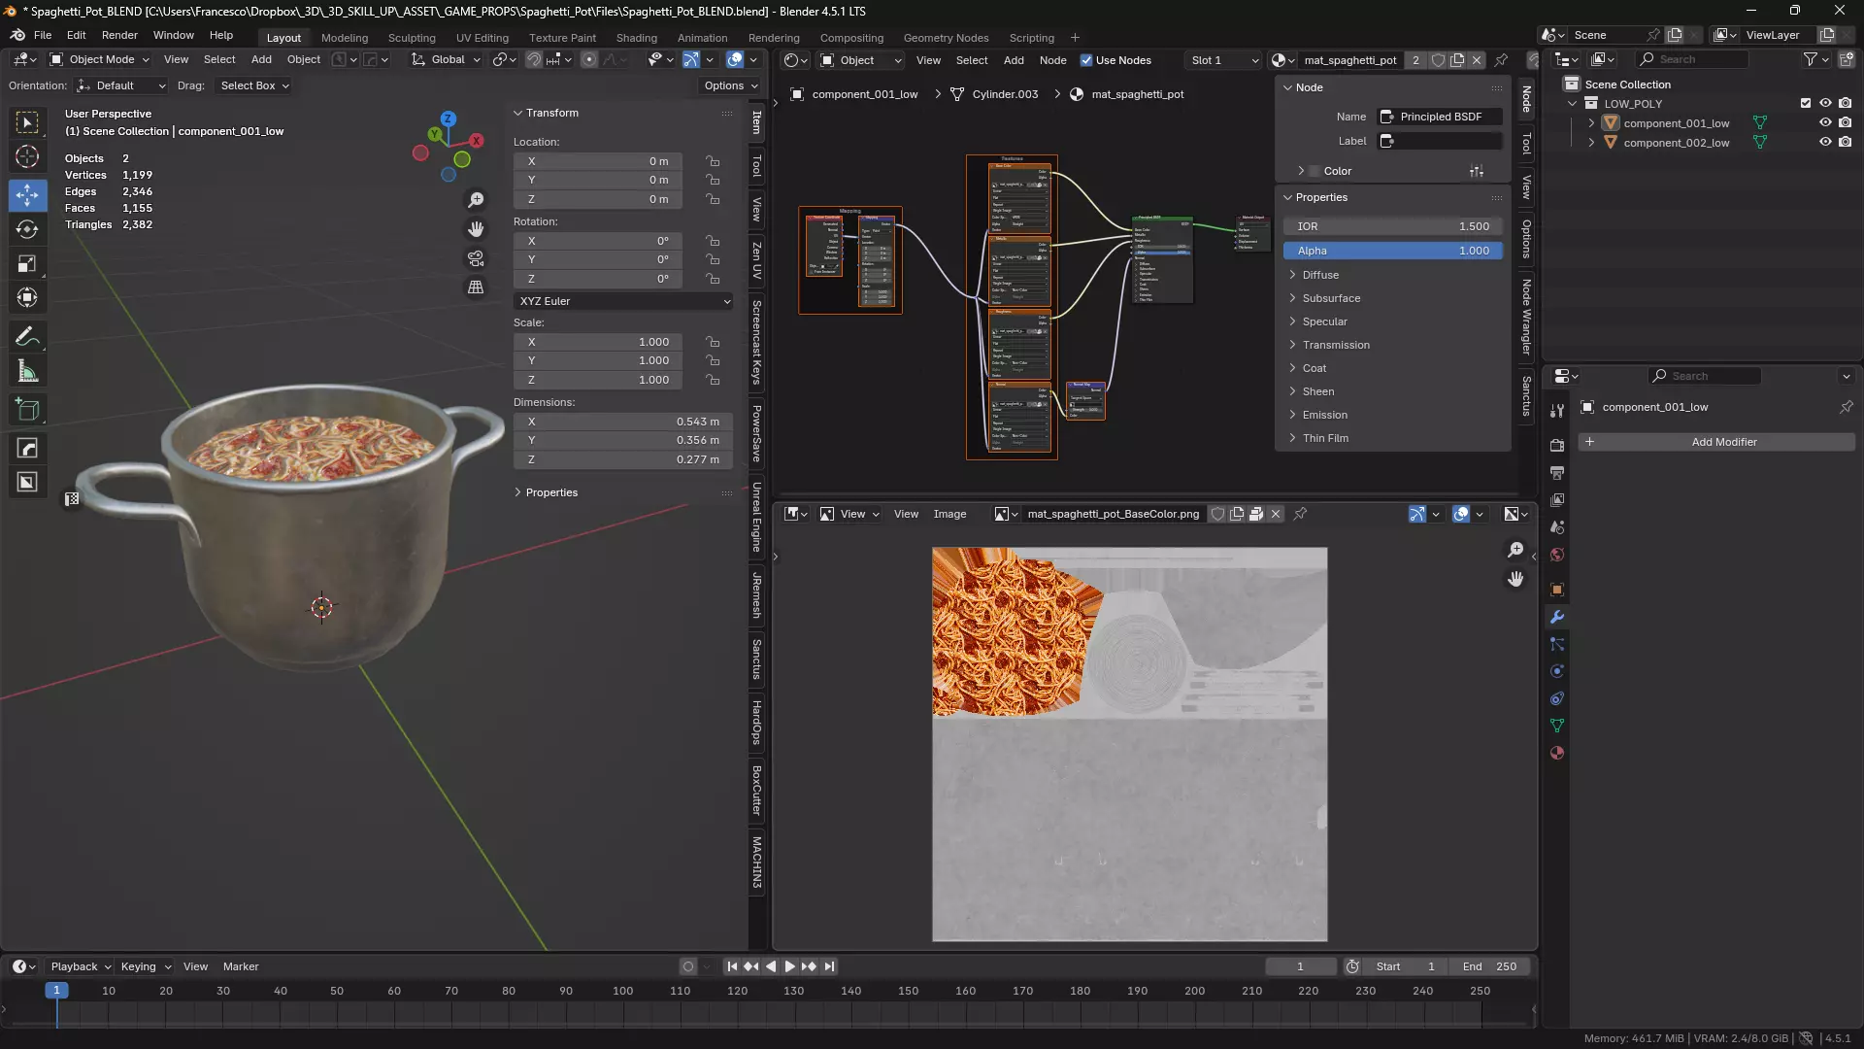The image size is (1864, 1049).
Task: Select the Select Box tool icon
Action: pos(27,122)
